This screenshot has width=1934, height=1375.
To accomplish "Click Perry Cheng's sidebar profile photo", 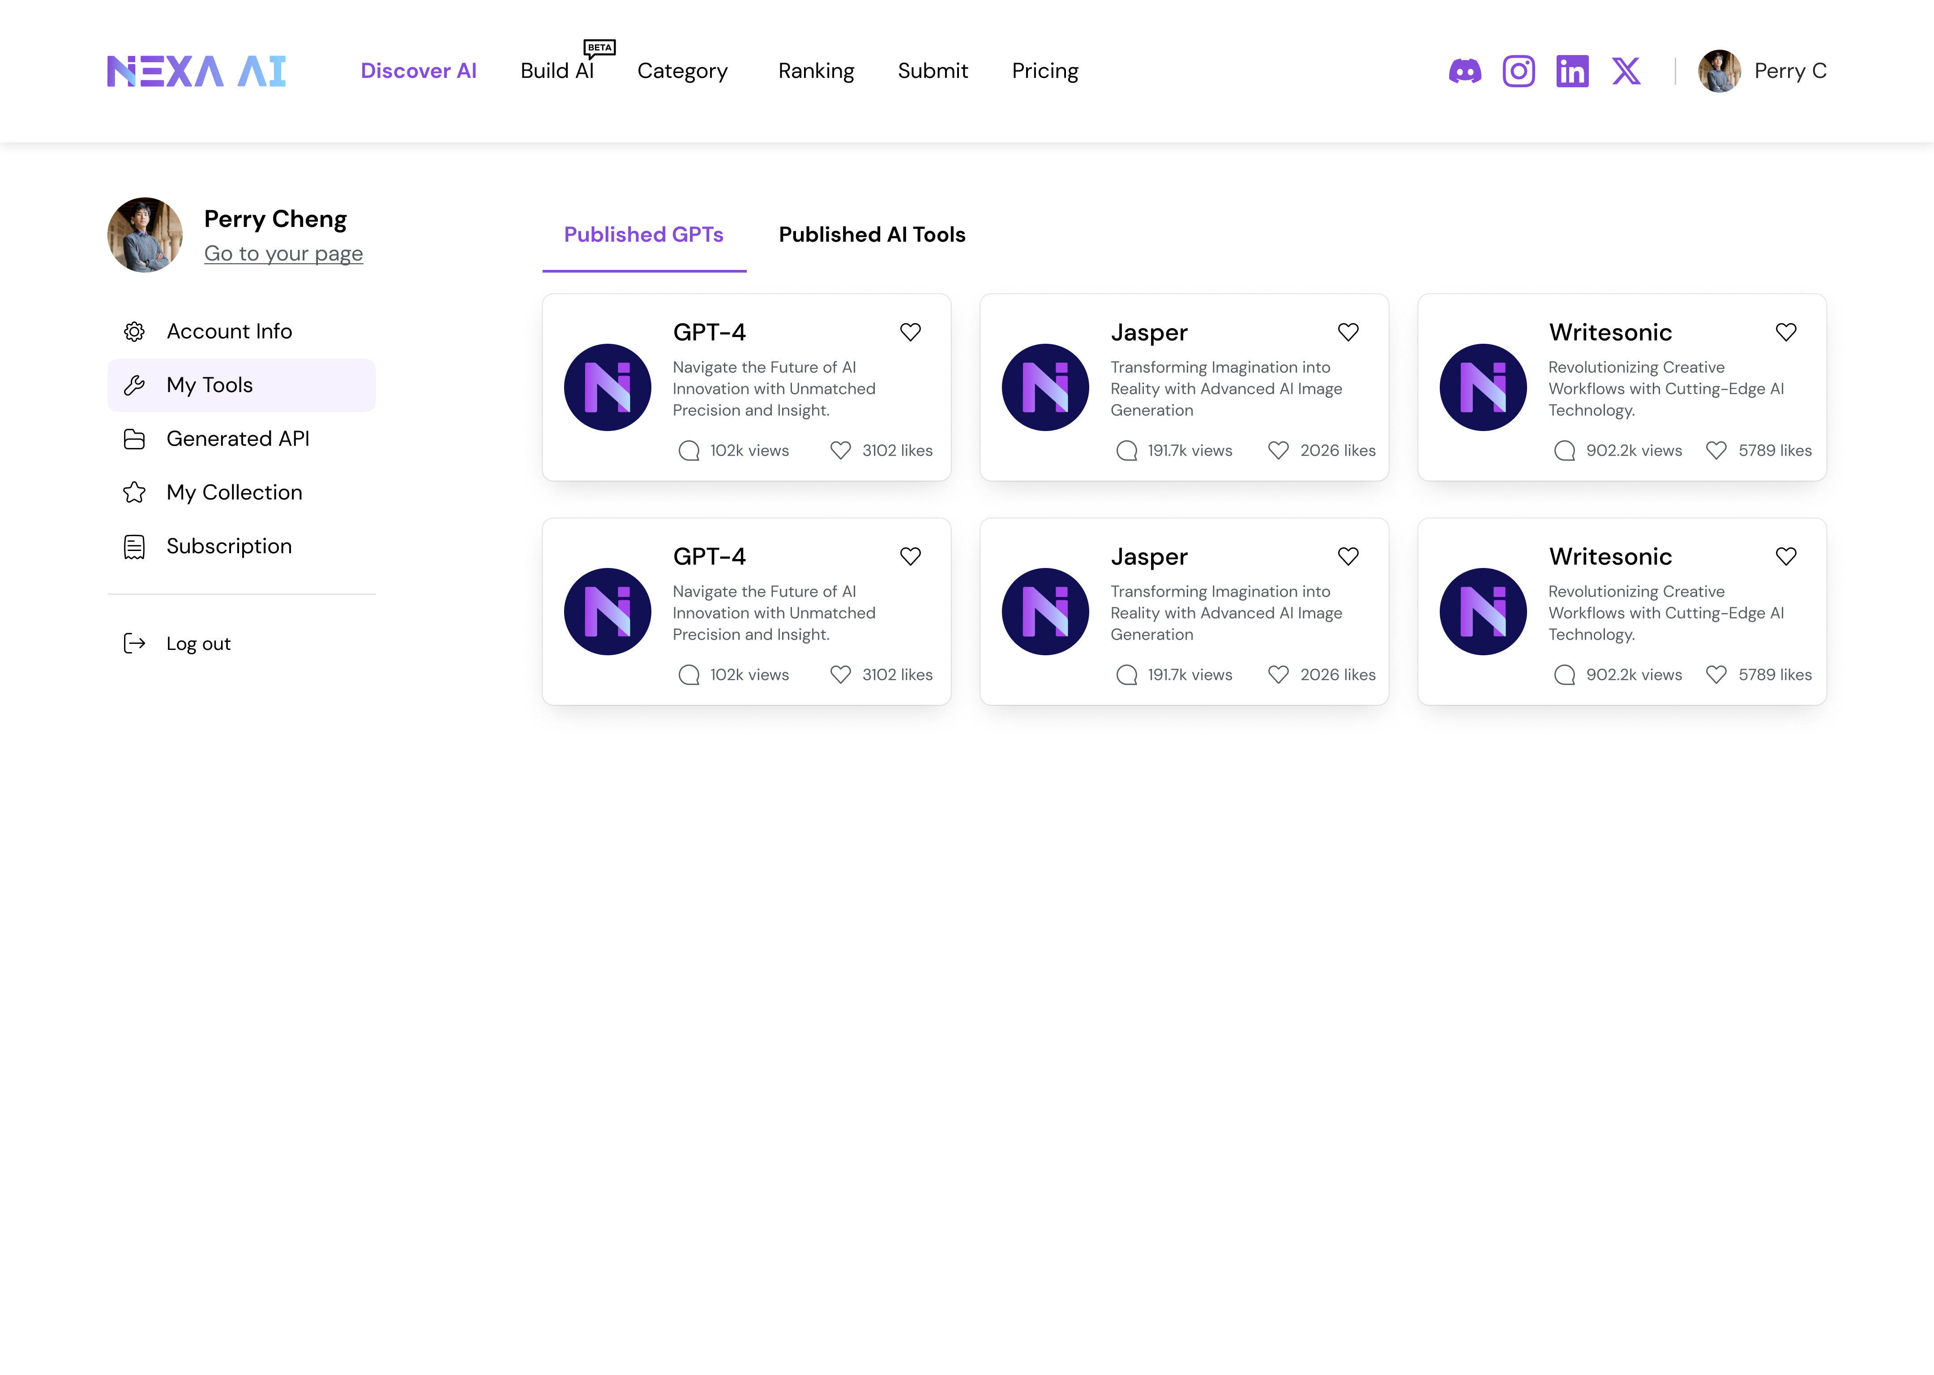I will pyautogui.click(x=145, y=235).
